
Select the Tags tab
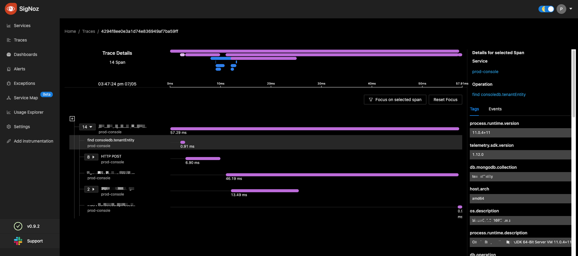click(x=474, y=109)
